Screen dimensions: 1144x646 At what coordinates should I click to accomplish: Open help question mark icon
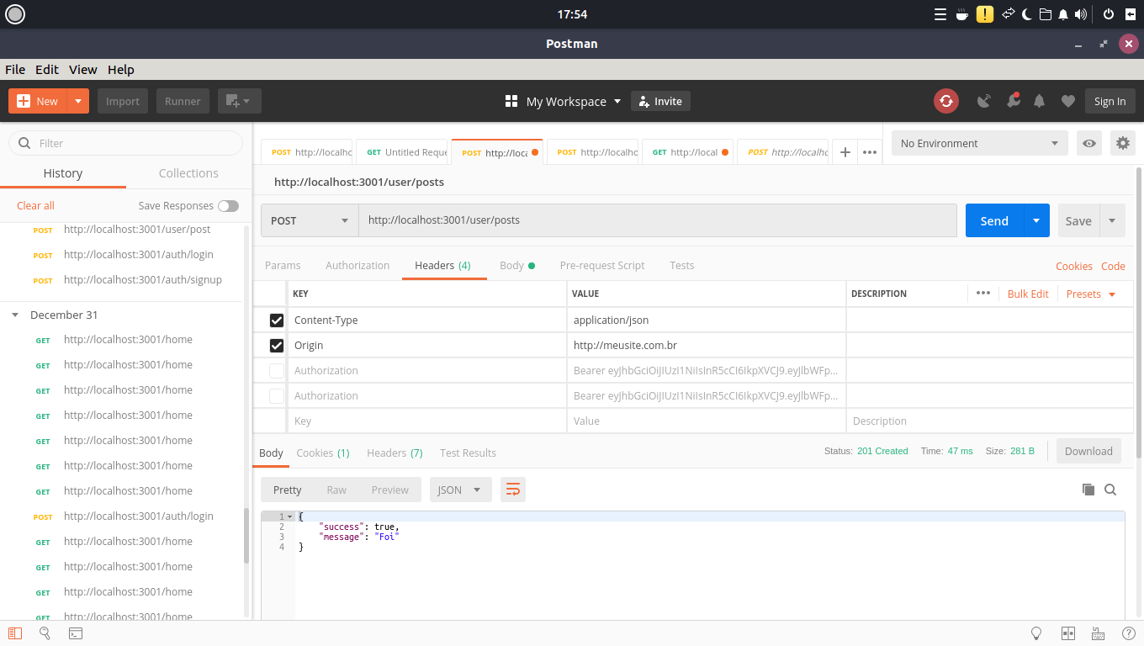pos(1129,633)
